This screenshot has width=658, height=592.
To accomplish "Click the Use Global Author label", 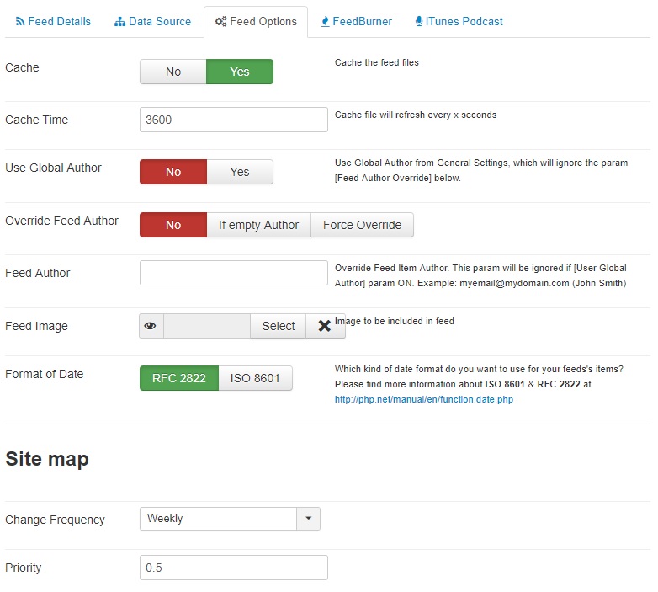I will pyautogui.click(x=53, y=168).
